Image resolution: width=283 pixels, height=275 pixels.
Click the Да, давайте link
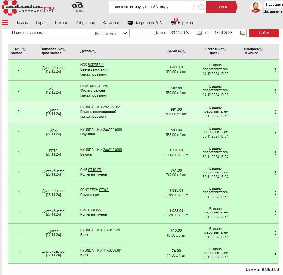[x=273, y=12]
